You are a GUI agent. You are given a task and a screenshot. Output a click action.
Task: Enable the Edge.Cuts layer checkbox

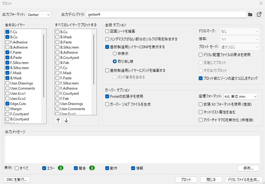[x=8, y=103]
